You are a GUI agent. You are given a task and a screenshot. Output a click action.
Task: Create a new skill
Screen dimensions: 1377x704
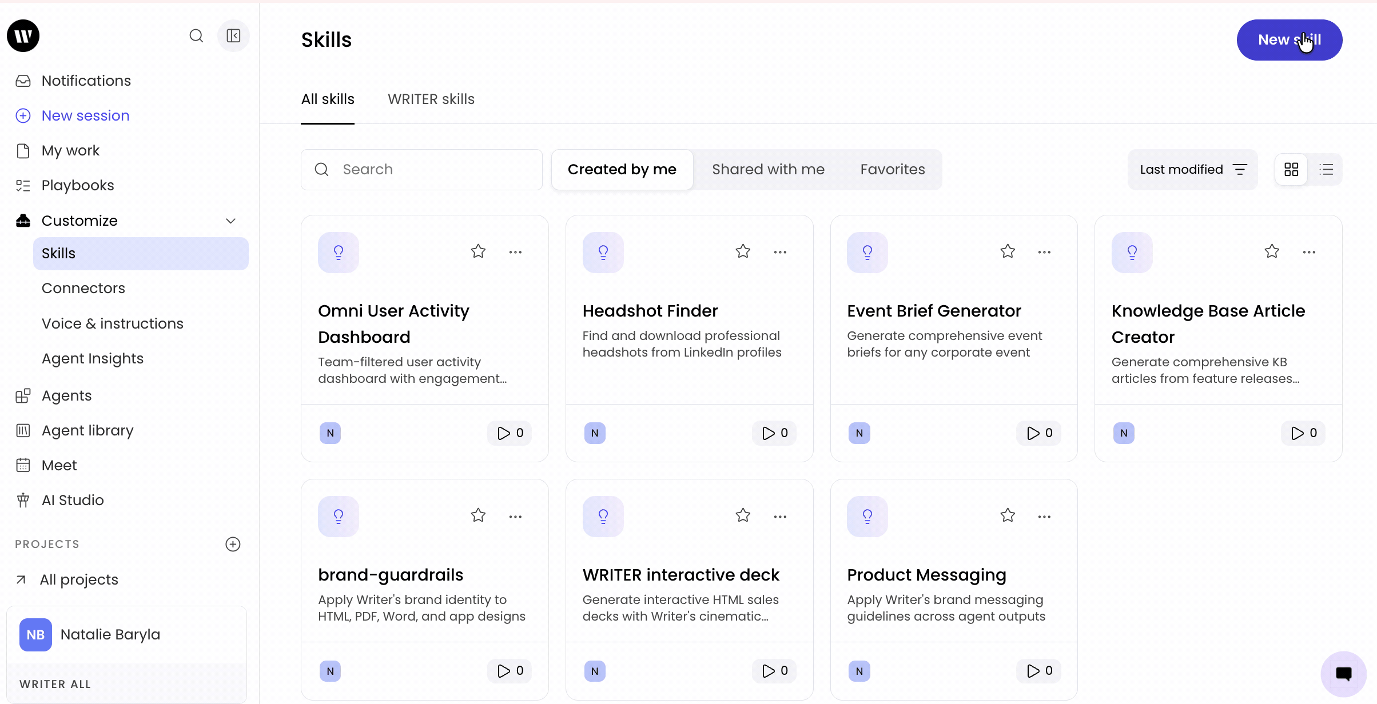pos(1290,40)
